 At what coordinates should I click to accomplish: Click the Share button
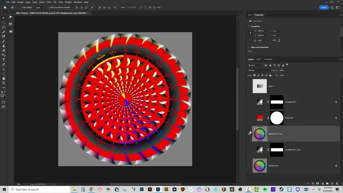324,7
